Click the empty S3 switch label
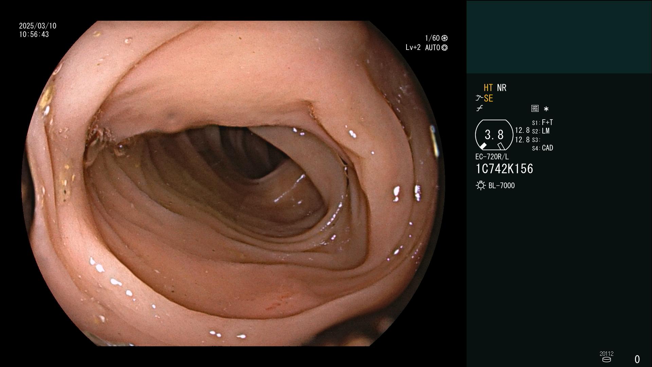This screenshot has width=652, height=367. [536, 140]
